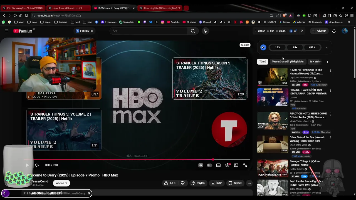Open the WhatsApp bookmark icon
This screenshot has width=356, height=200.
click(4, 22)
